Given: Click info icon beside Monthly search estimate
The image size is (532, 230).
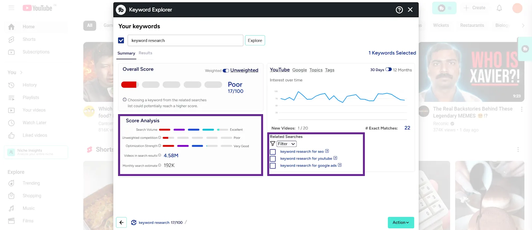Looking at the screenshot, I should (160, 165).
